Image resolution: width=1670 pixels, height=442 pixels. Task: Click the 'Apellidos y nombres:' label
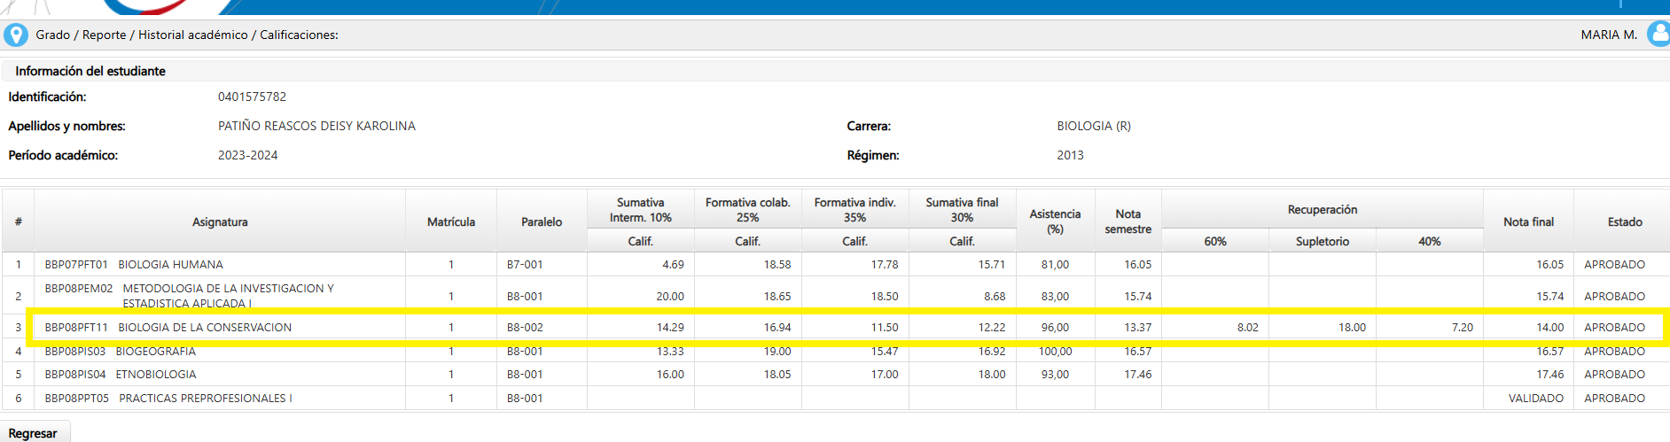coord(66,126)
